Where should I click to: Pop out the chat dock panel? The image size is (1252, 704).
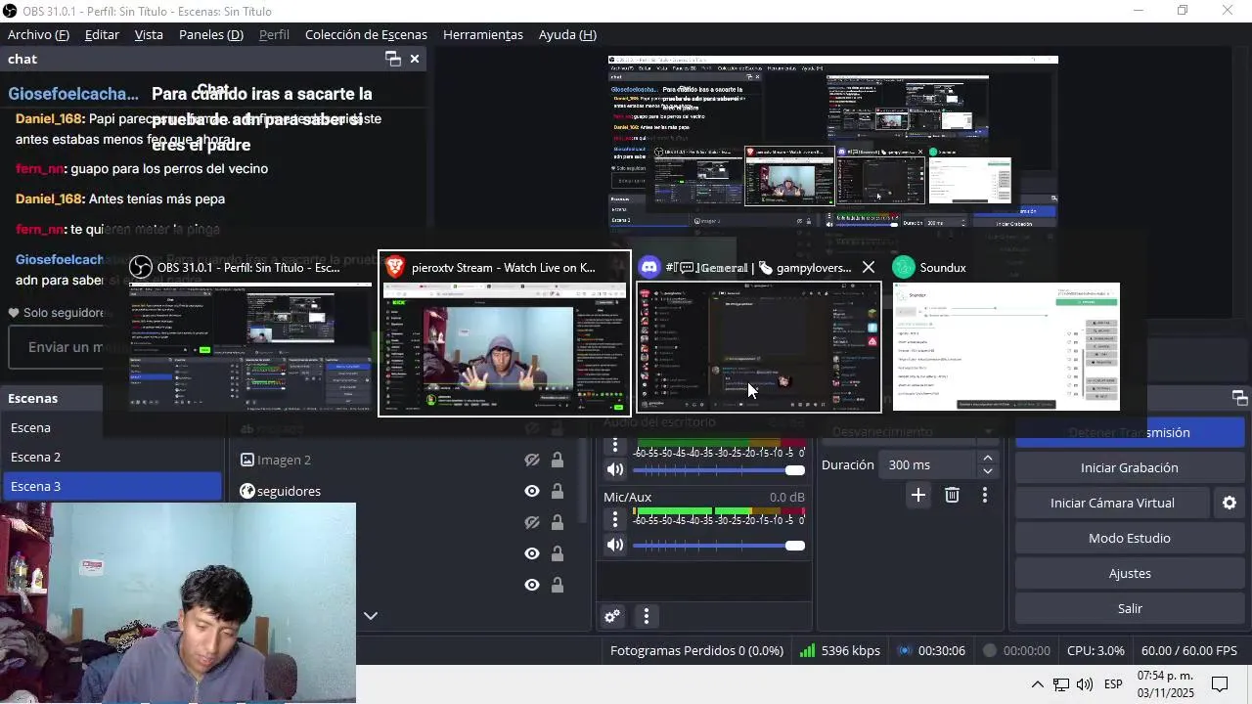393,59
